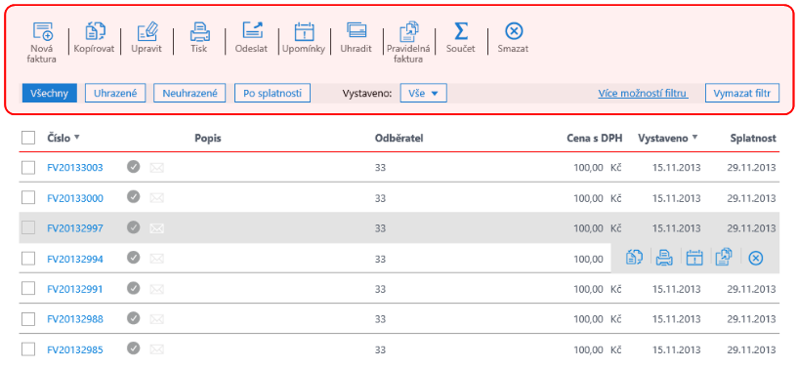Open invoice FV20133003 link
Viewport: 798px width, 368px height.
75,168
